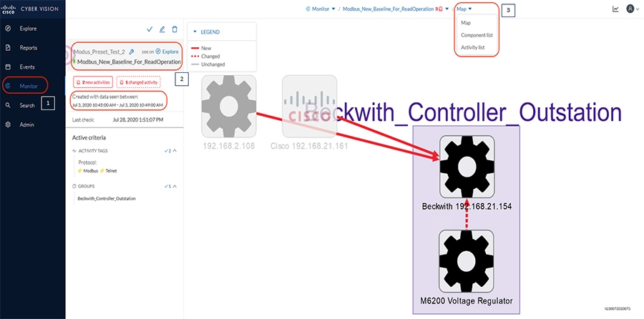
Task: Select Monitor in the left sidebar
Action: coord(29,87)
